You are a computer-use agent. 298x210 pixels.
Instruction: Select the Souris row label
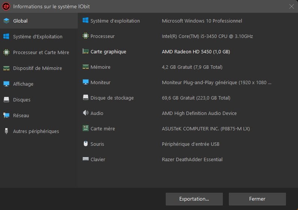(x=97, y=144)
